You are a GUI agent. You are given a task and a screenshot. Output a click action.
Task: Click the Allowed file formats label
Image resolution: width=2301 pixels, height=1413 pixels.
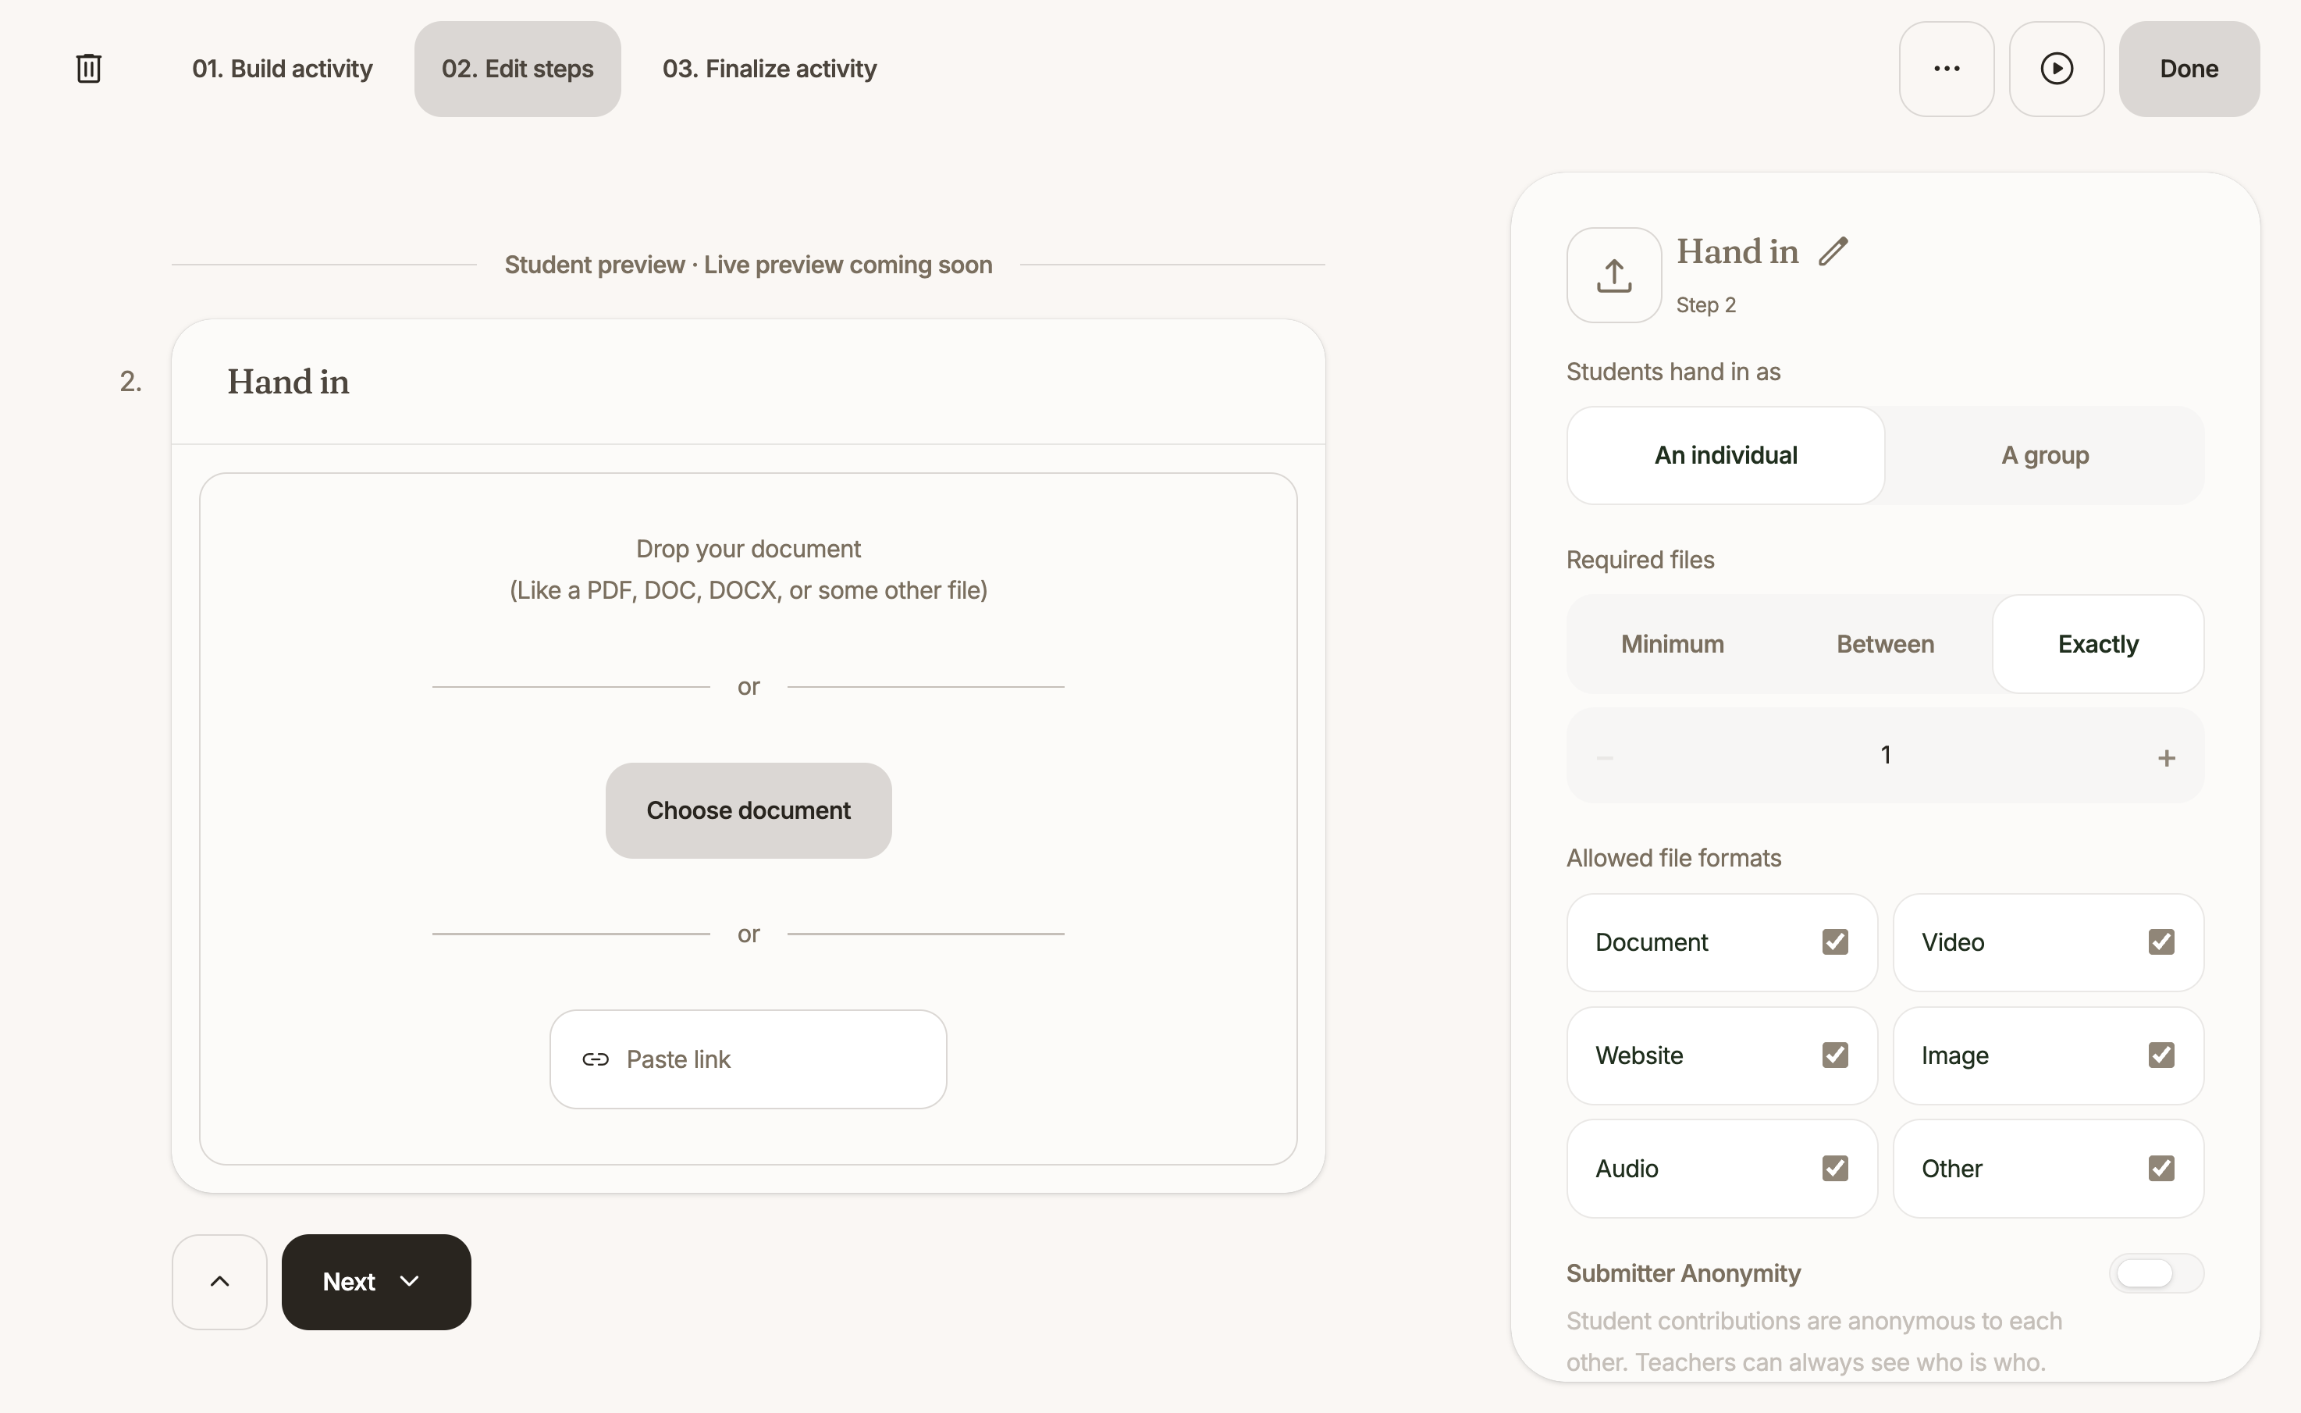1673,858
